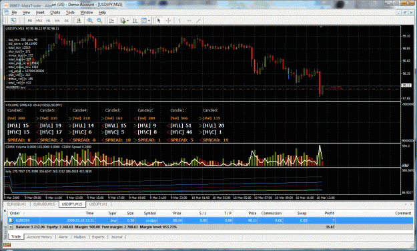Open the Account History tab
Image resolution: width=417 pixels, height=251 pixels.
tap(39, 237)
